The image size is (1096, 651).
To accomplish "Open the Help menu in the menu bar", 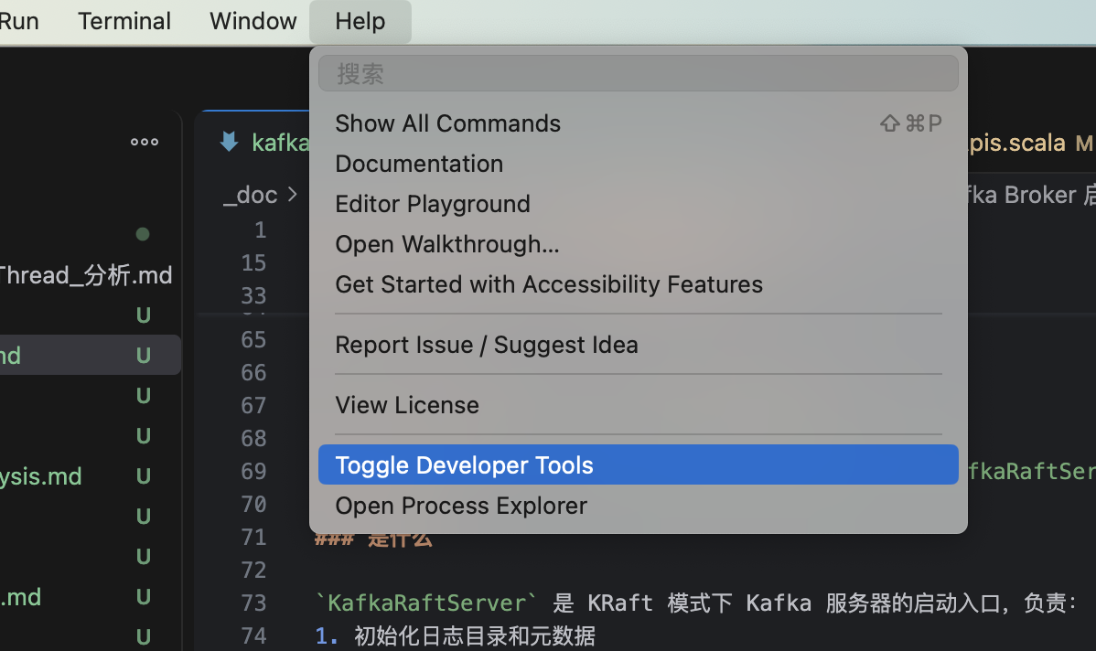I will point(360,21).
